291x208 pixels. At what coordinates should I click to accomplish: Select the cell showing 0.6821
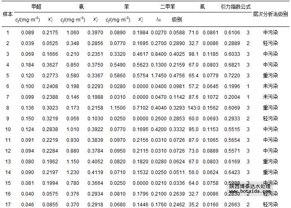pyautogui.click(x=232, y=65)
